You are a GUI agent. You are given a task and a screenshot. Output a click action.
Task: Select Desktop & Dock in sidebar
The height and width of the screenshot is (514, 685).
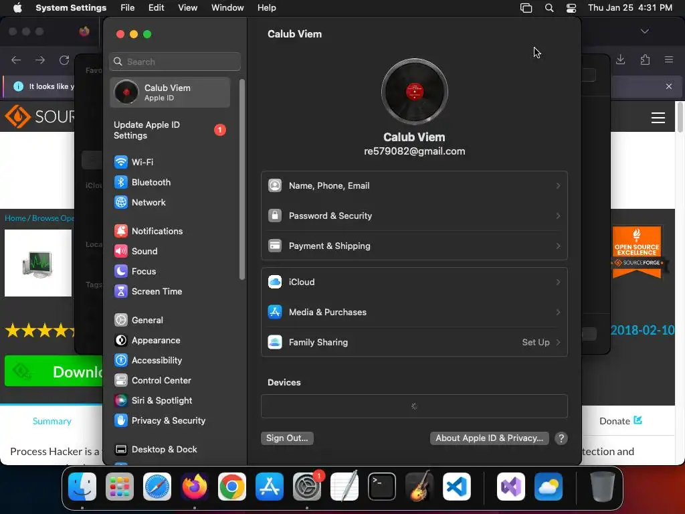pos(169,450)
